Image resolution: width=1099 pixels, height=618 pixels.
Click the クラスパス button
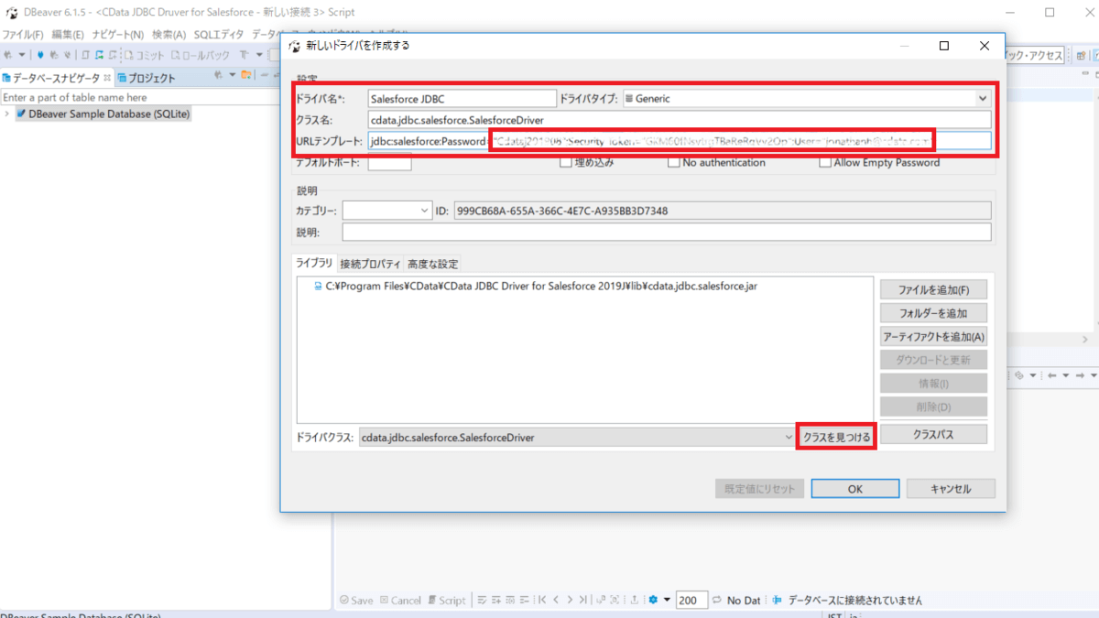pos(933,434)
